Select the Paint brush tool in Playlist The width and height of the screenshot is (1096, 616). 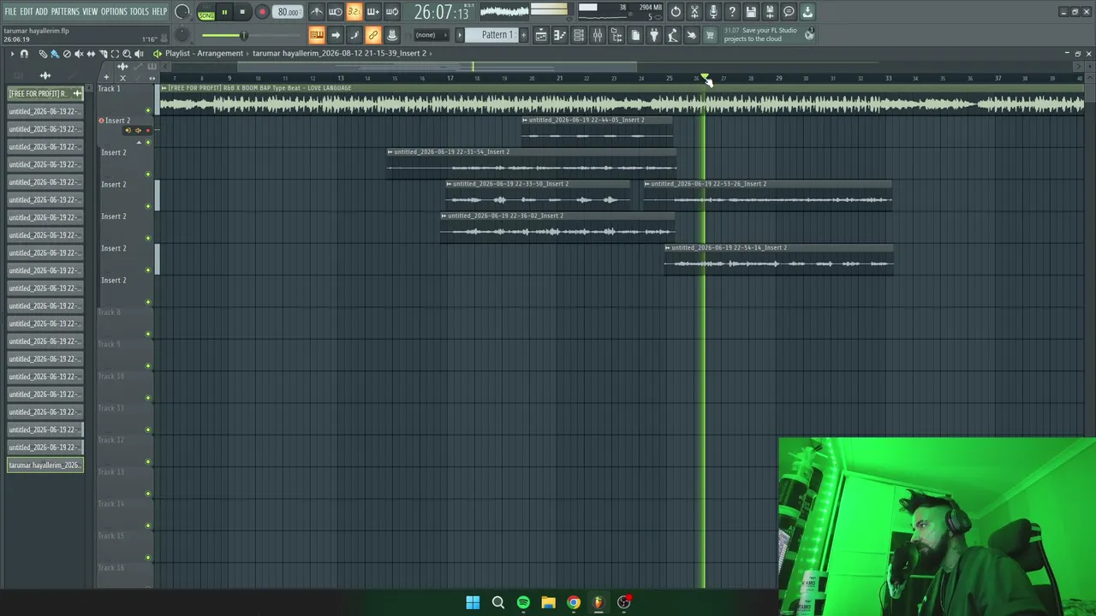pos(55,54)
